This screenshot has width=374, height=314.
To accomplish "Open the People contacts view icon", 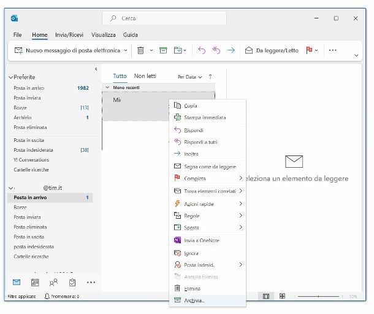I will point(53,282).
